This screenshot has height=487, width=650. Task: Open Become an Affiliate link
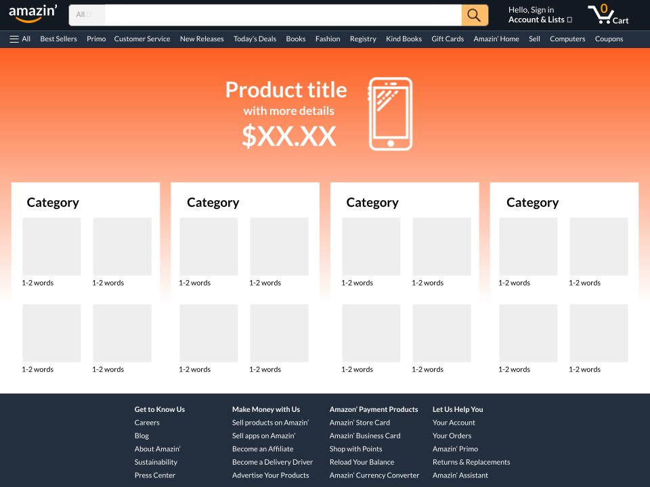pos(263,449)
